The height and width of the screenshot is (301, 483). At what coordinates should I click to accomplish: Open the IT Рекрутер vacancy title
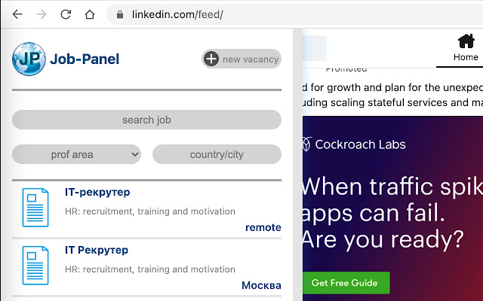(97, 250)
